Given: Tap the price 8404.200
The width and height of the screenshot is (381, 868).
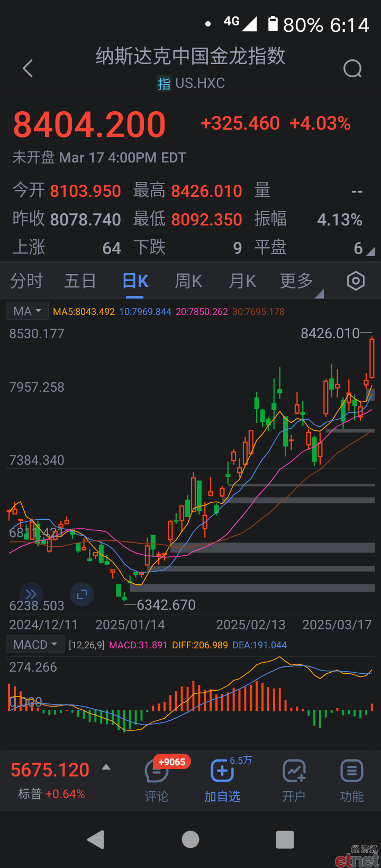Looking at the screenshot, I should click(89, 125).
